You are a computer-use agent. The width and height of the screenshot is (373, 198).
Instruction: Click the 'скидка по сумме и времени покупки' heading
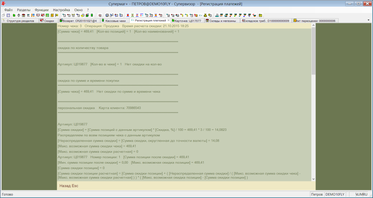[89, 81]
